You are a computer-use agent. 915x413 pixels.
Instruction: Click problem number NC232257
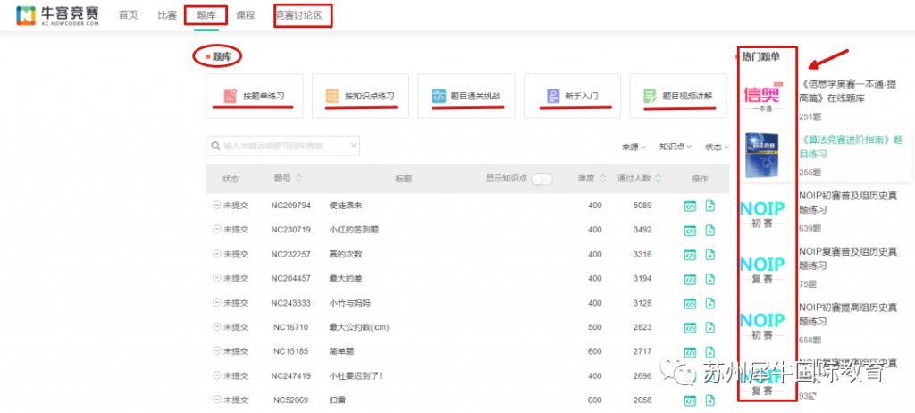(290, 254)
